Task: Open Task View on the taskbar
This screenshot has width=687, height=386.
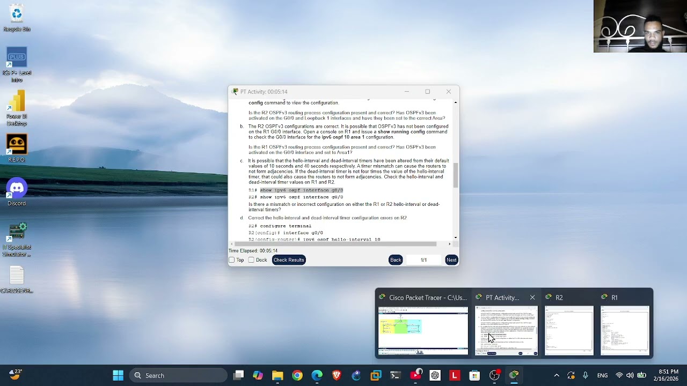Action: pyautogui.click(x=238, y=375)
